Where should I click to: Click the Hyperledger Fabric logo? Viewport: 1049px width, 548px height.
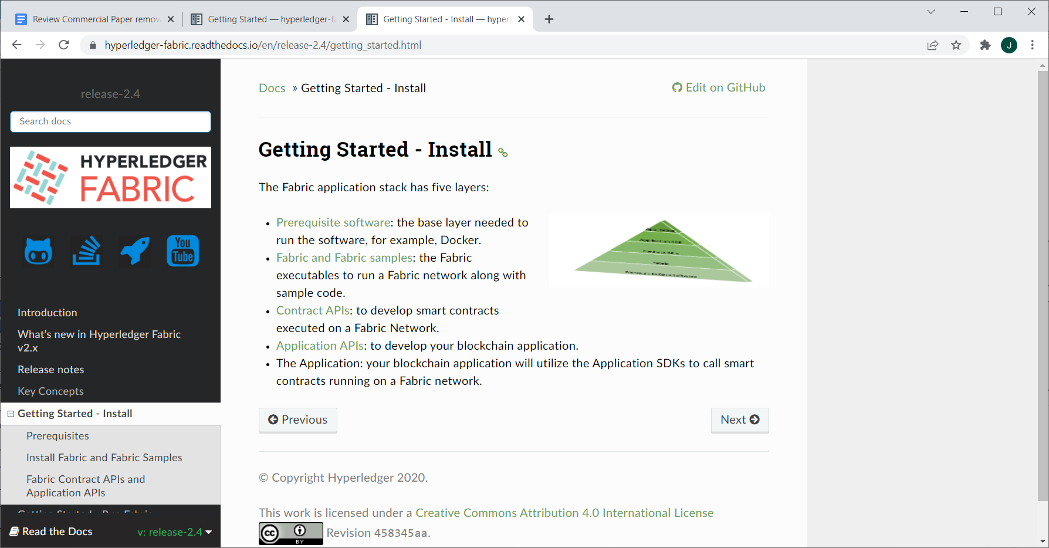tap(110, 177)
